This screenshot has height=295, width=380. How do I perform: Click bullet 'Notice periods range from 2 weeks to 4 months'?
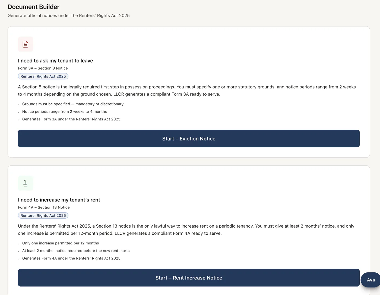point(65,112)
